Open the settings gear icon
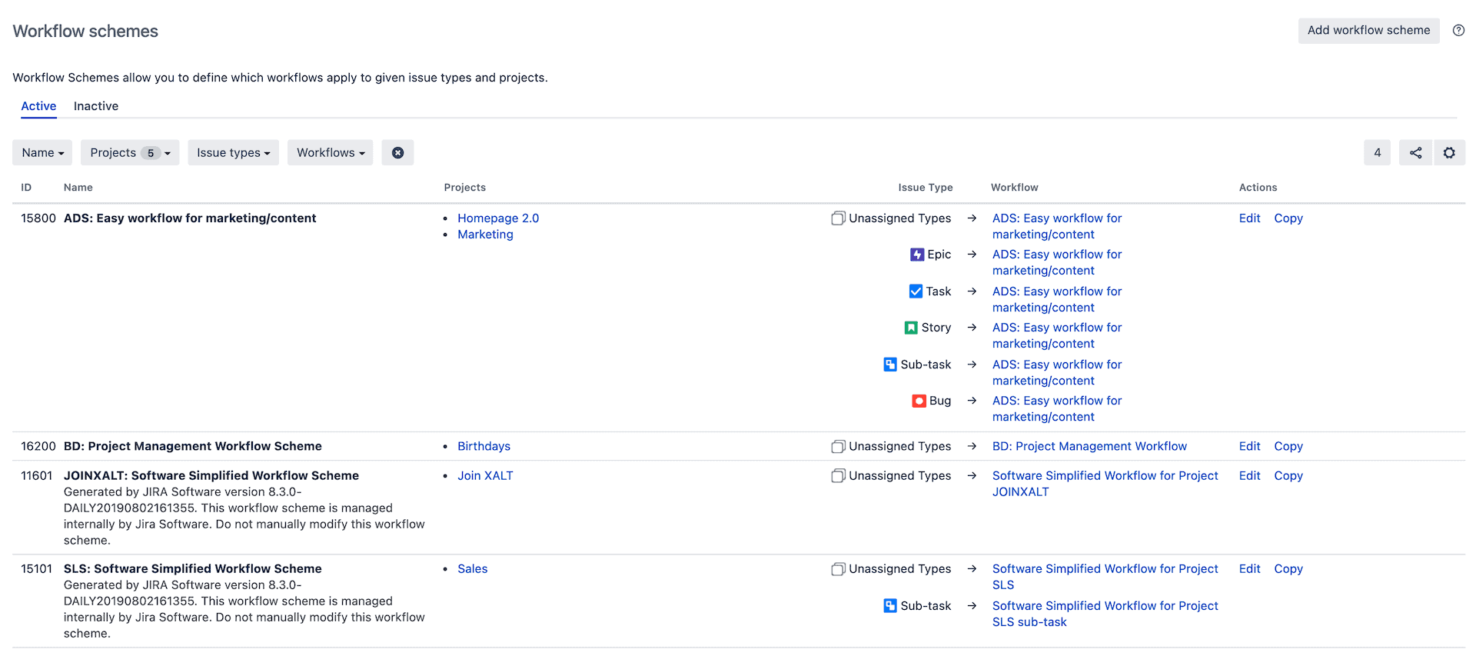 click(x=1449, y=152)
